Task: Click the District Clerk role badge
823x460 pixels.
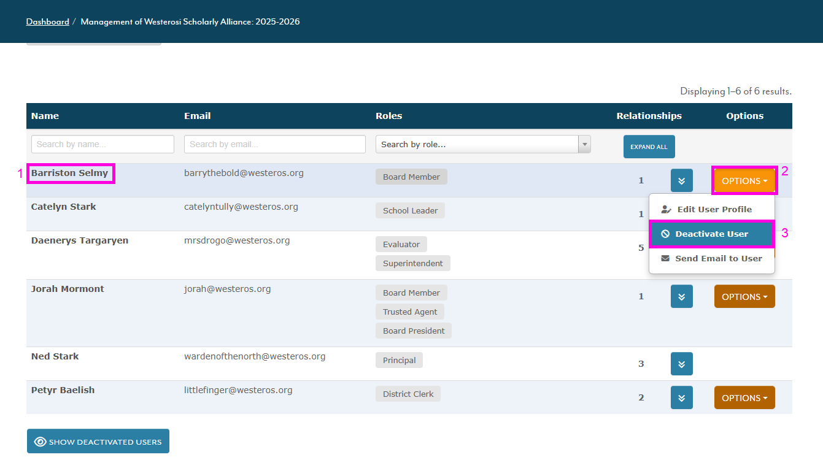Action: (x=408, y=394)
